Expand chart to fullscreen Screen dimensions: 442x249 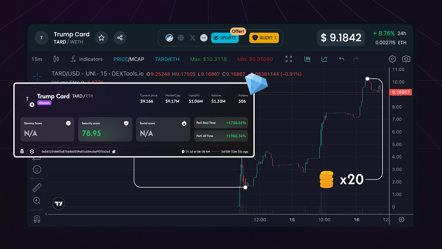coord(289,59)
